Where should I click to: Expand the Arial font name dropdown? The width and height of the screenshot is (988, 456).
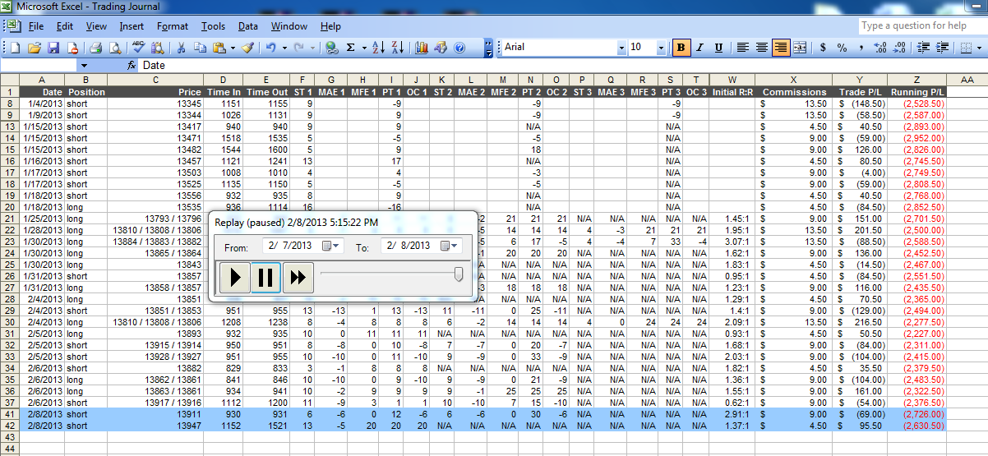[621, 48]
